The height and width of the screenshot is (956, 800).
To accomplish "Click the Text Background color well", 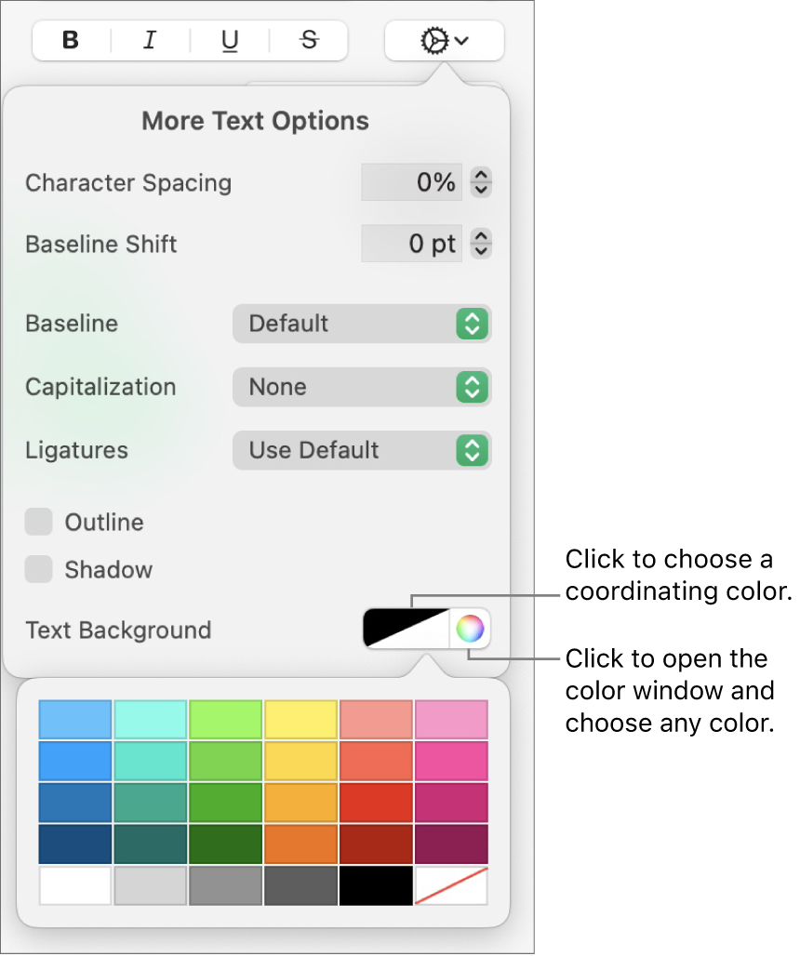I will 407,630.
